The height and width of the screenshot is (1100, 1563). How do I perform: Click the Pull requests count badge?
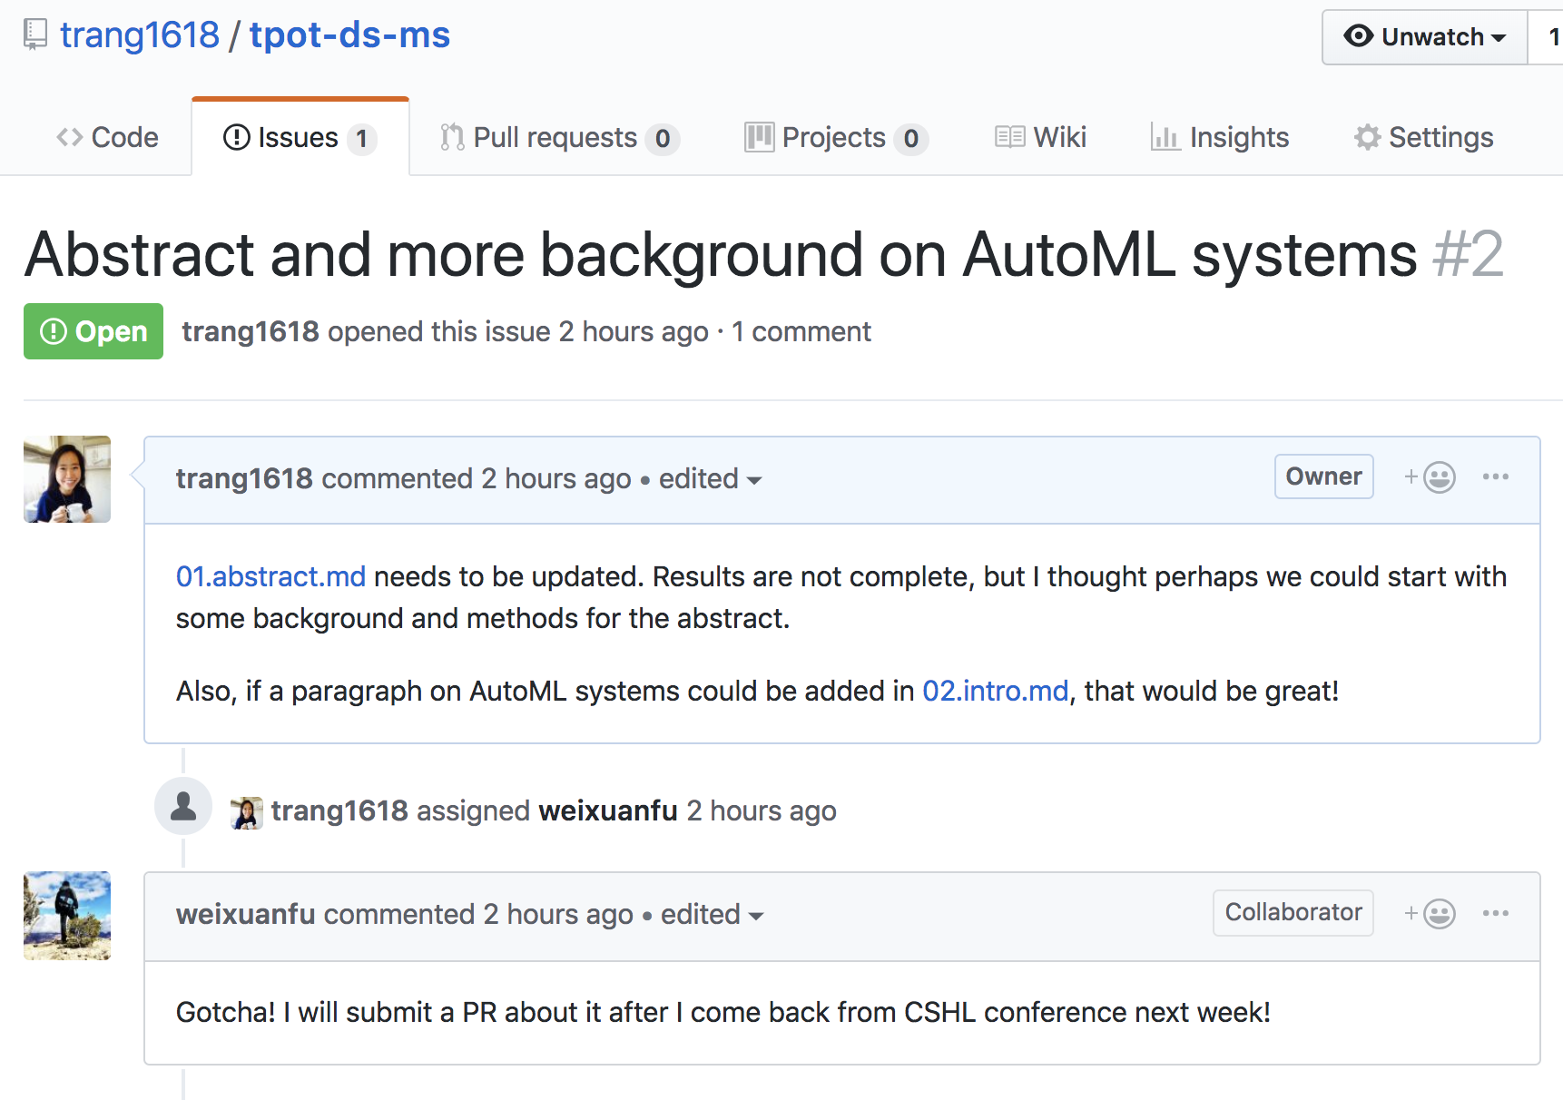[663, 139]
